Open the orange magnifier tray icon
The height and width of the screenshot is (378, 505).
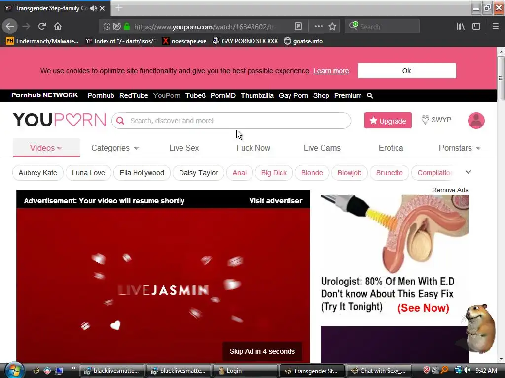[444, 370]
